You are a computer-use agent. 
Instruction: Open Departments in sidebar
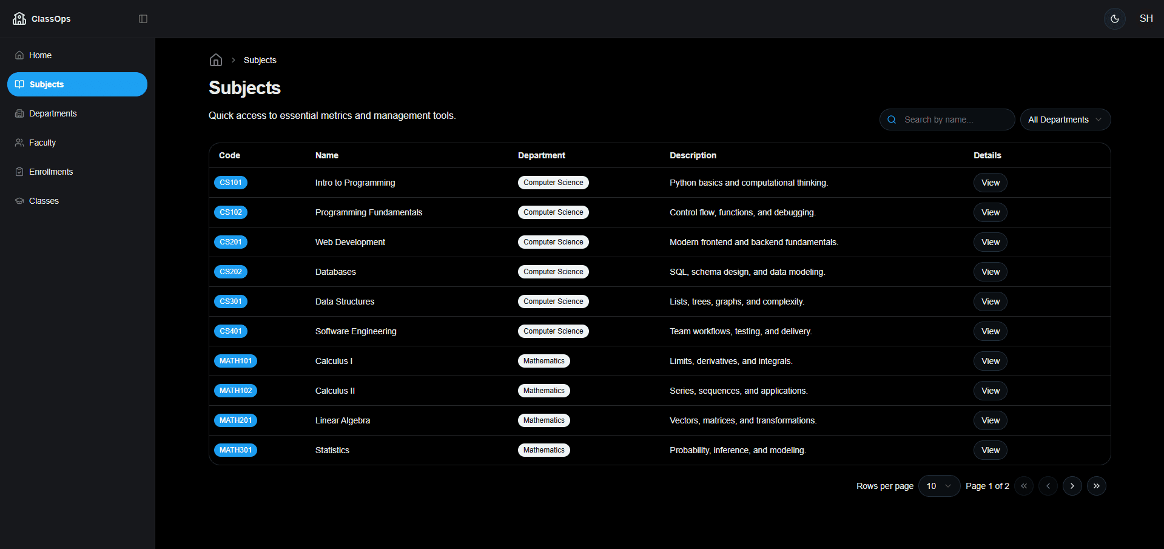click(x=77, y=113)
